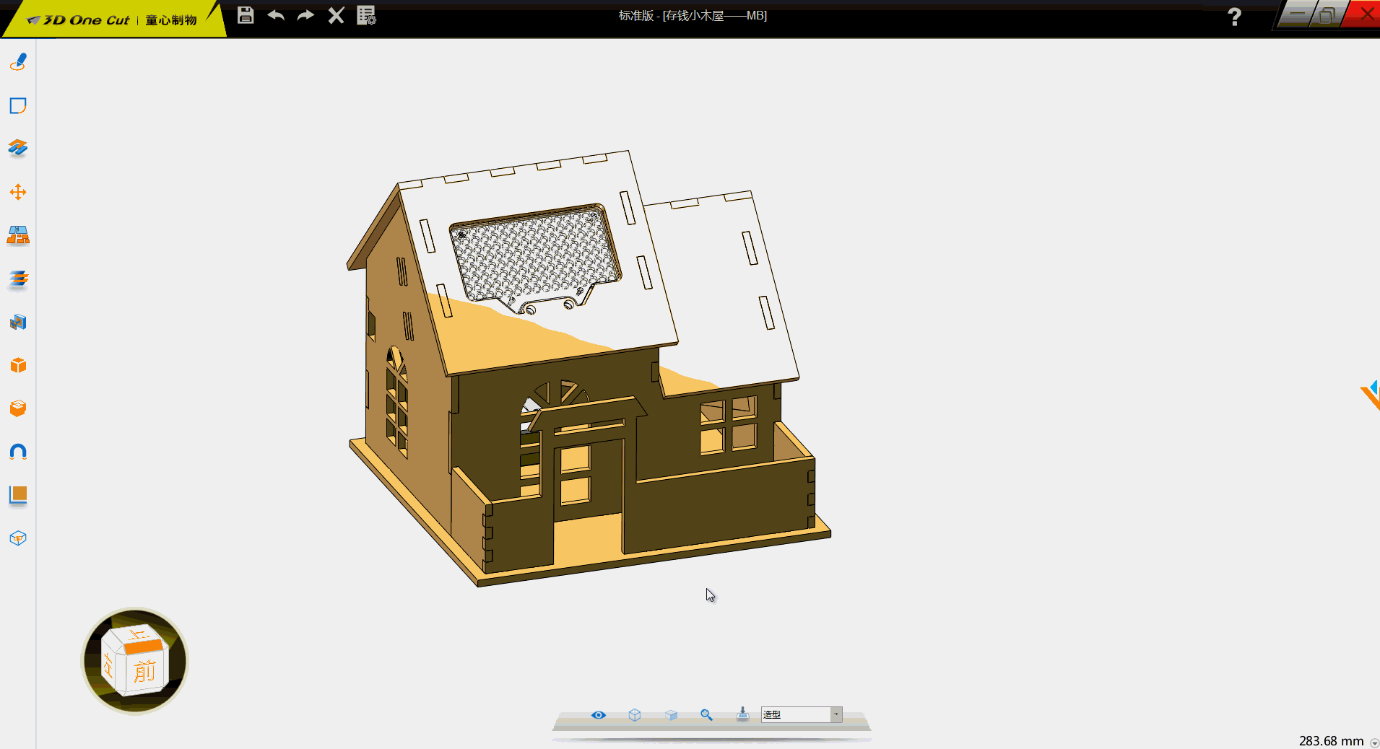Image resolution: width=1380 pixels, height=749 pixels.
Task: Select the sketch pen tool in sidebar
Action: click(18, 63)
